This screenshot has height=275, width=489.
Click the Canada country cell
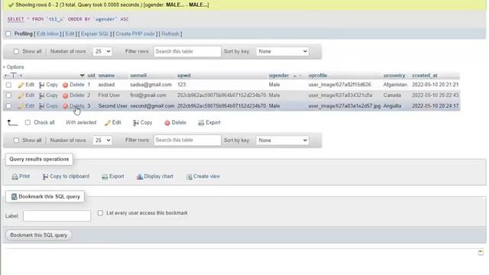[x=392, y=95]
